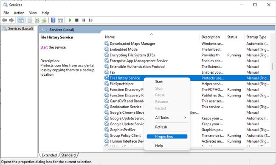Click the Restart Service toolbar icon

point(90,20)
